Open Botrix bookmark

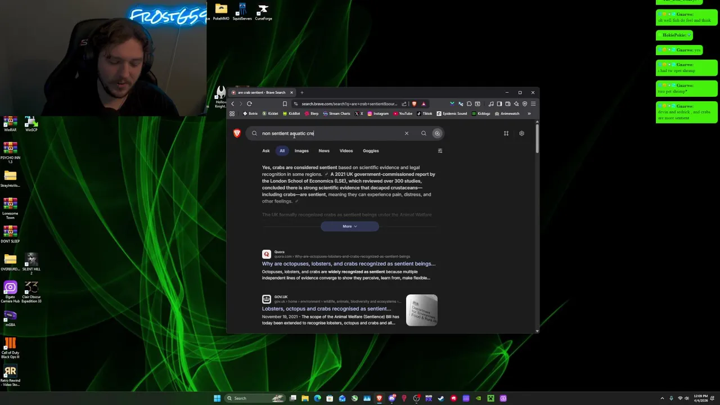click(250, 114)
